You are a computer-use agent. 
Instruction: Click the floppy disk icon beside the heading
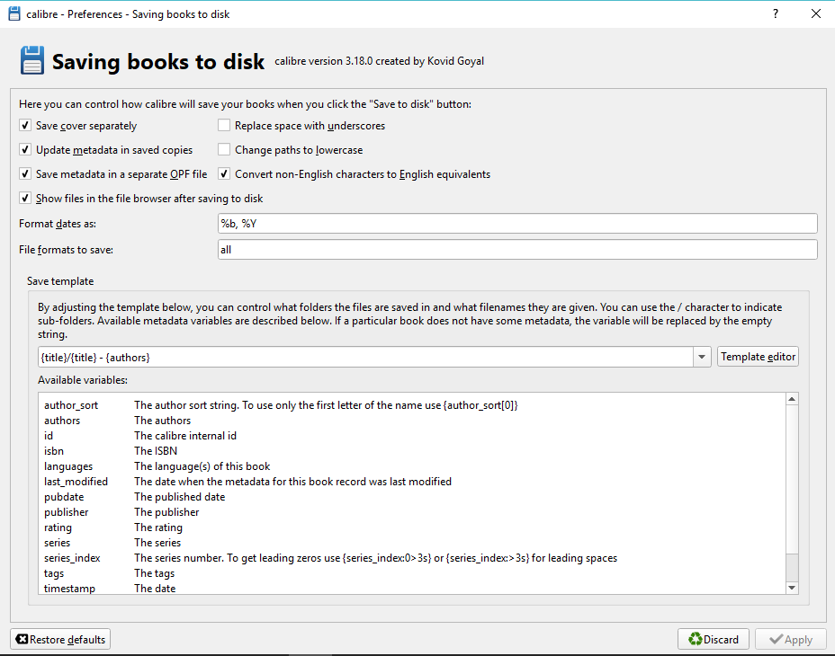pos(32,60)
